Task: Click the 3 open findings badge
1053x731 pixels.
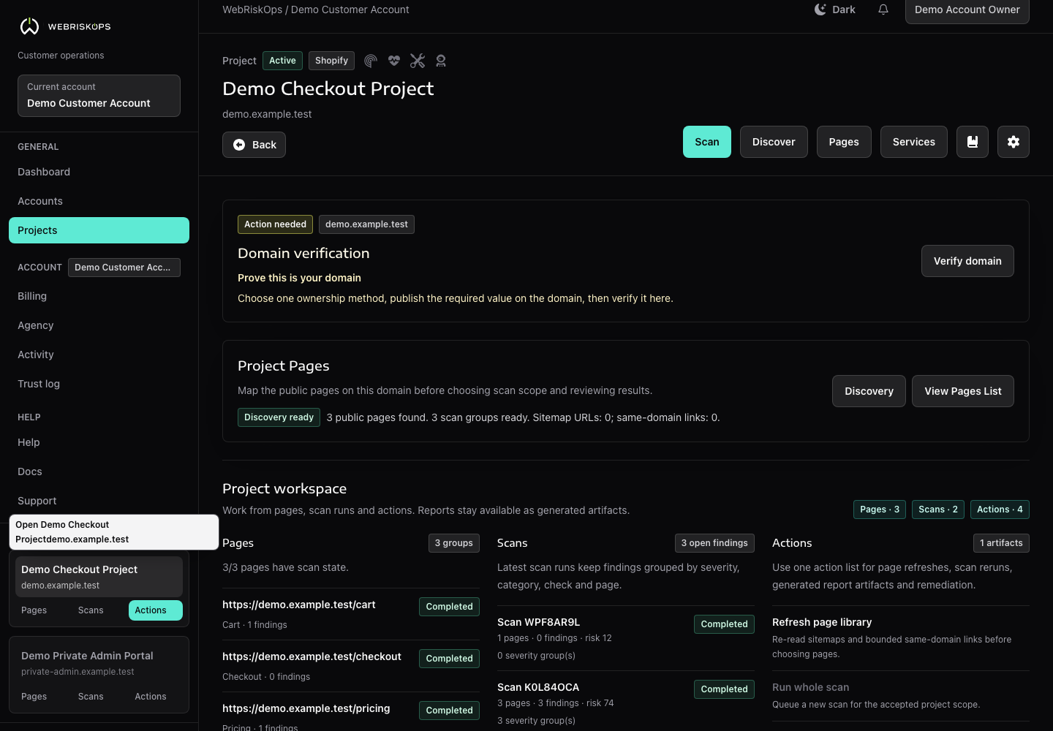Action: click(714, 543)
